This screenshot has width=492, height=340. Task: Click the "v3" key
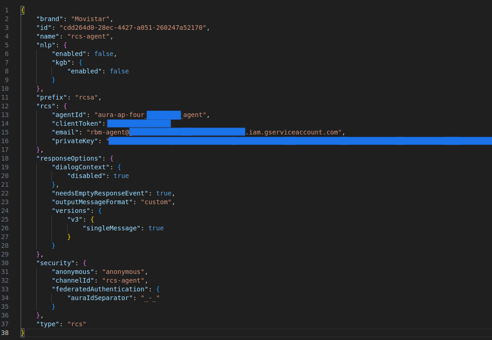pos(75,220)
